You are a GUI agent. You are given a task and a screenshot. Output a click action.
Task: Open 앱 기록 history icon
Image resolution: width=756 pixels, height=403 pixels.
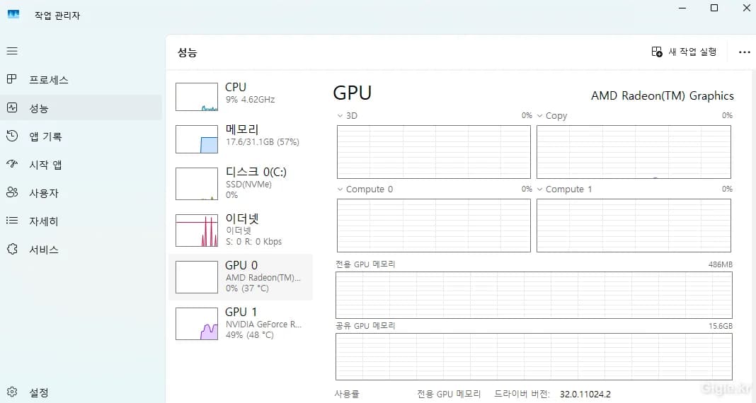12,136
